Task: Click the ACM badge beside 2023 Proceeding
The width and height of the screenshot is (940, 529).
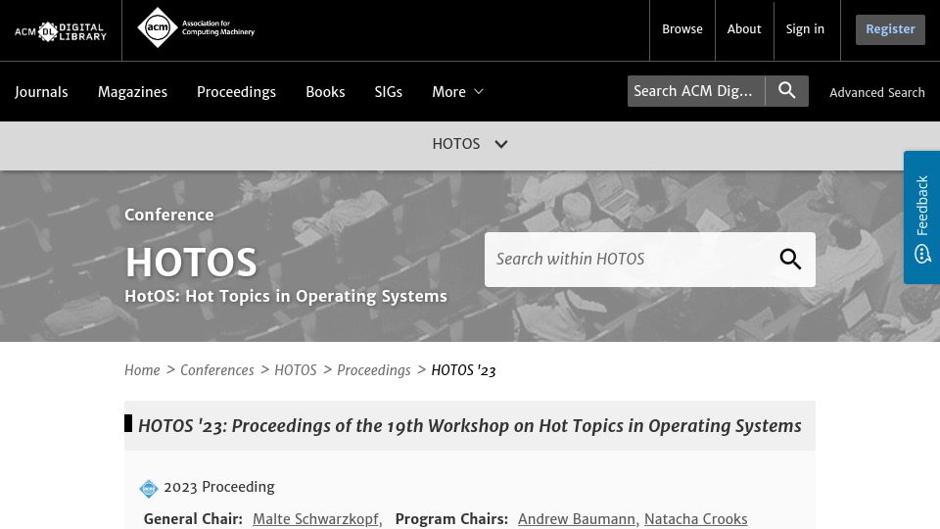Action: click(x=149, y=488)
